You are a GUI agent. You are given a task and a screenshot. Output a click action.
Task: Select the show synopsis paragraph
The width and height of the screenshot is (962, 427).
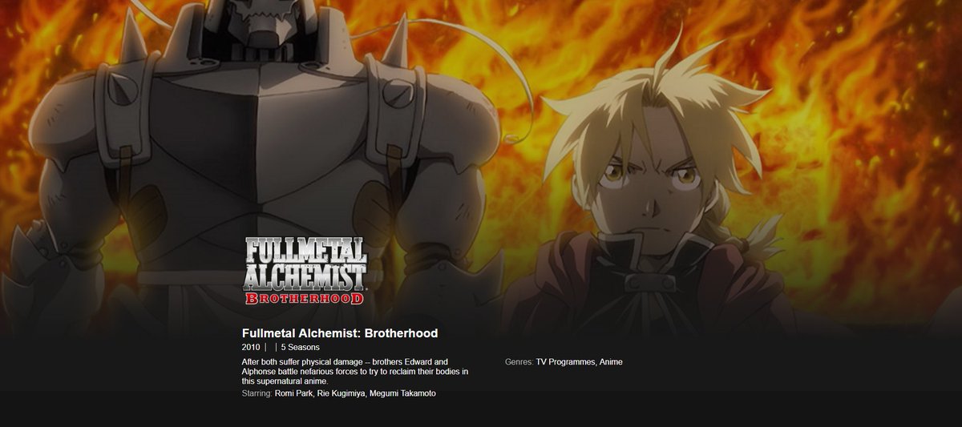point(355,372)
